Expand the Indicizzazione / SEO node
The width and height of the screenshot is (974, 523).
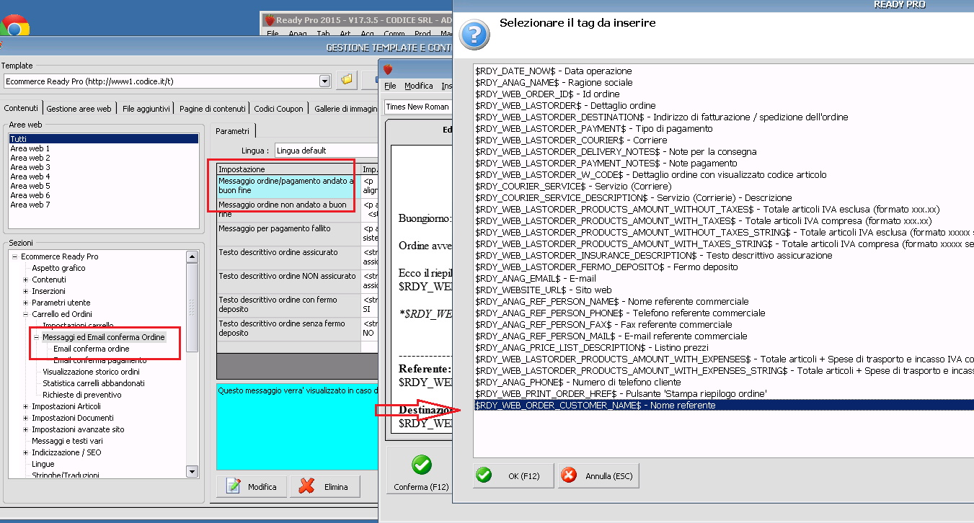(26, 452)
